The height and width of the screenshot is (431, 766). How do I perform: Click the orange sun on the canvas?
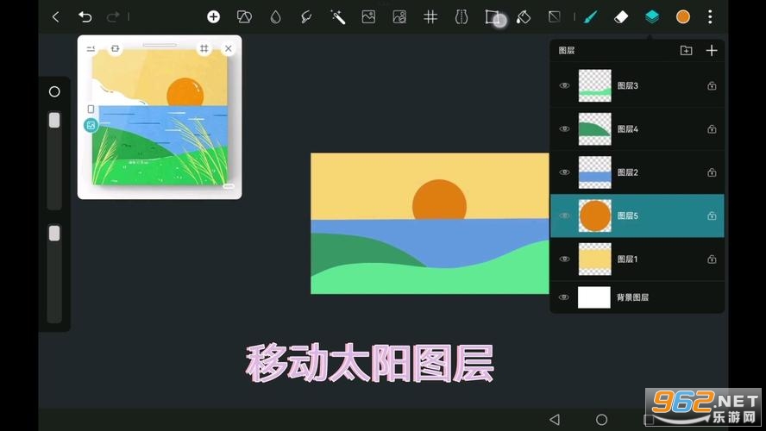point(439,200)
